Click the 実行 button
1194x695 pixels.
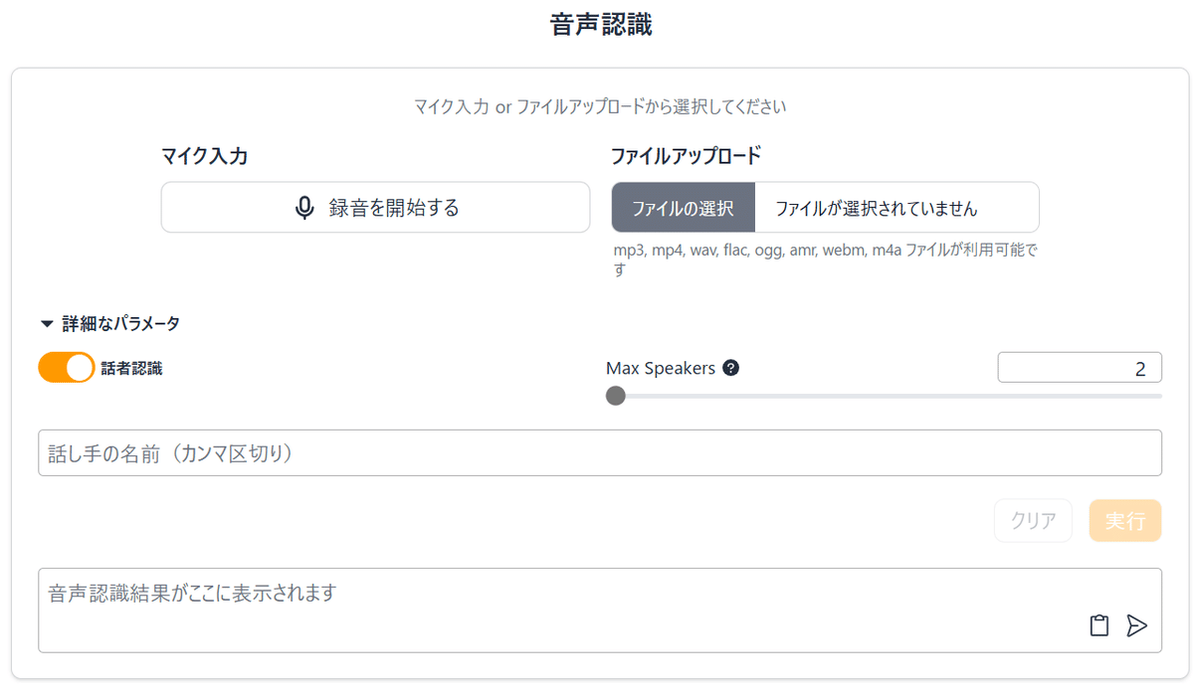click(1124, 521)
